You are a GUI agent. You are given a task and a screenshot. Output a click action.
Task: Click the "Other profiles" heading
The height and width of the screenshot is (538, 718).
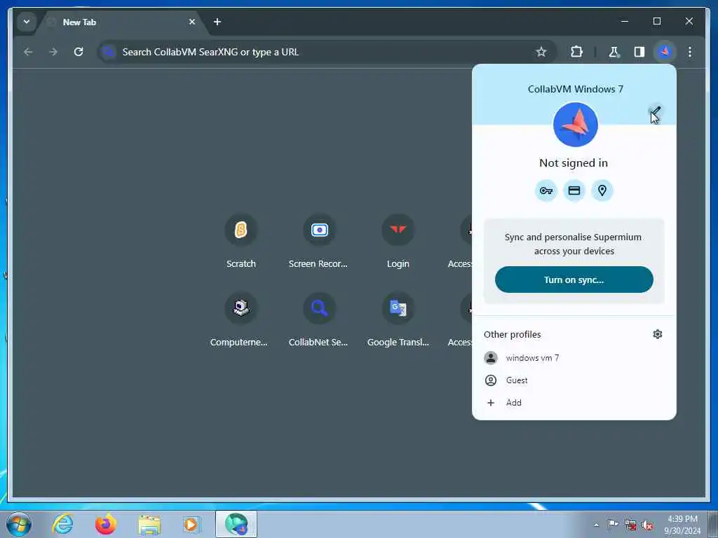(513, 334)
